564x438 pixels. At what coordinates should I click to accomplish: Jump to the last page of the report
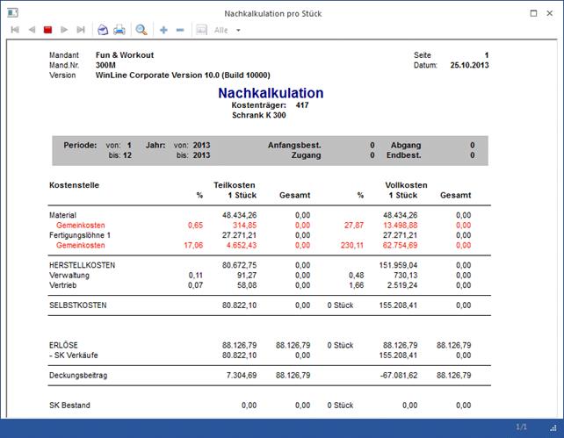tap(81, 30)
